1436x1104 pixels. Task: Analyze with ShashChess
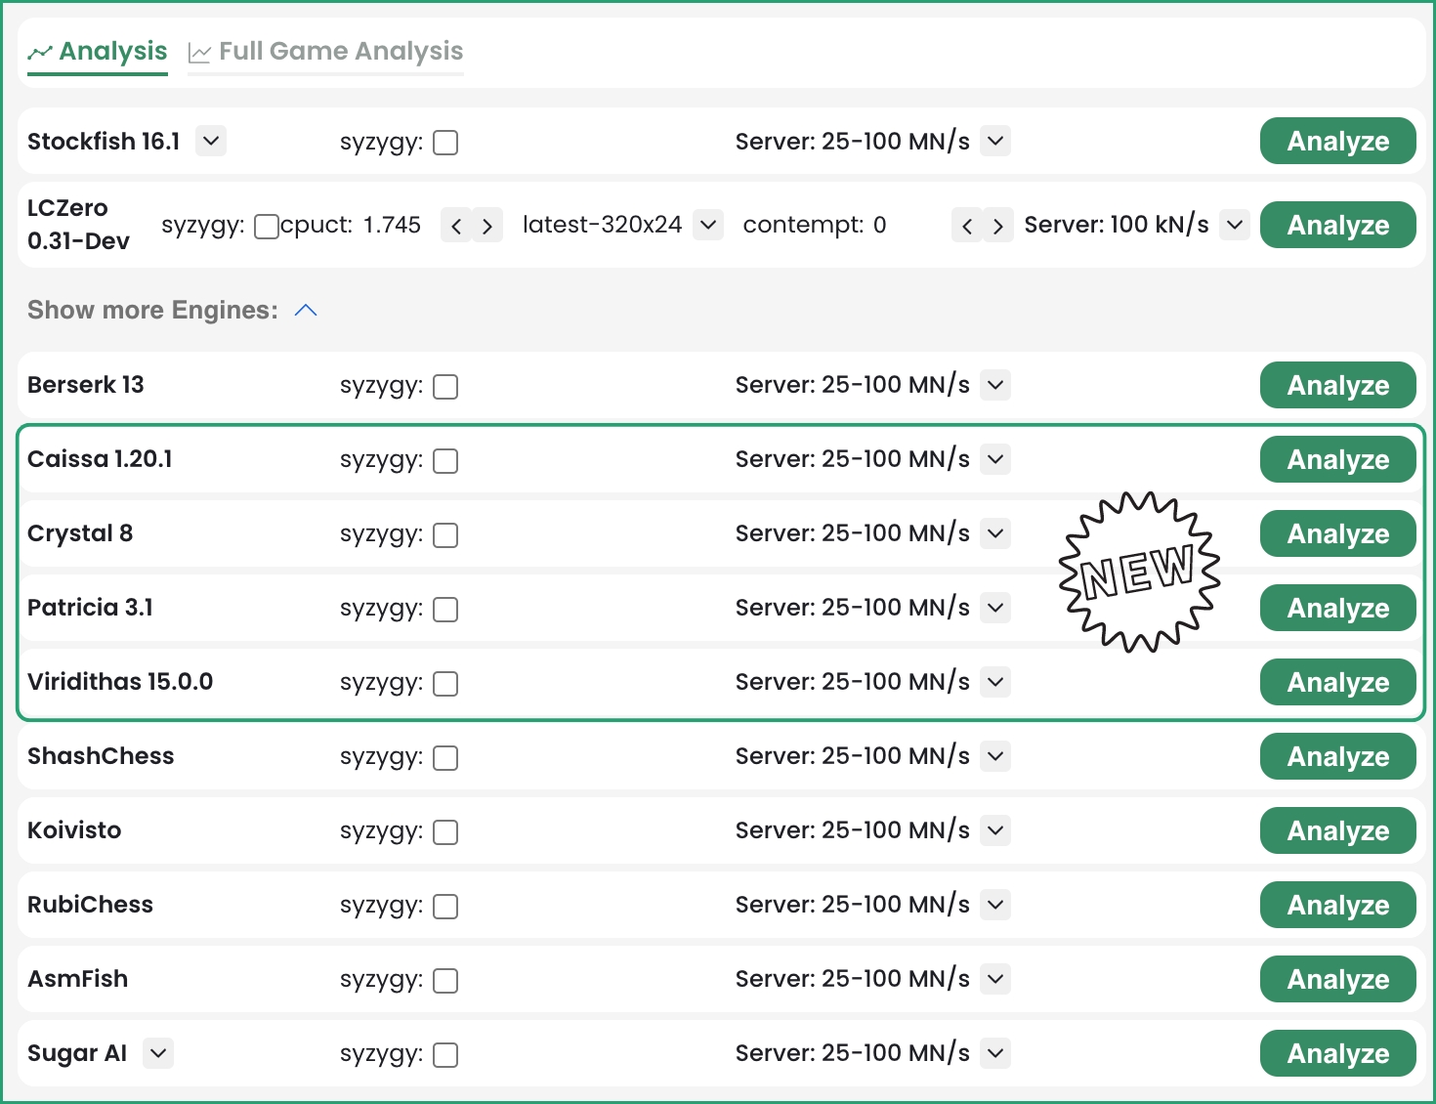coord(1337,756)
